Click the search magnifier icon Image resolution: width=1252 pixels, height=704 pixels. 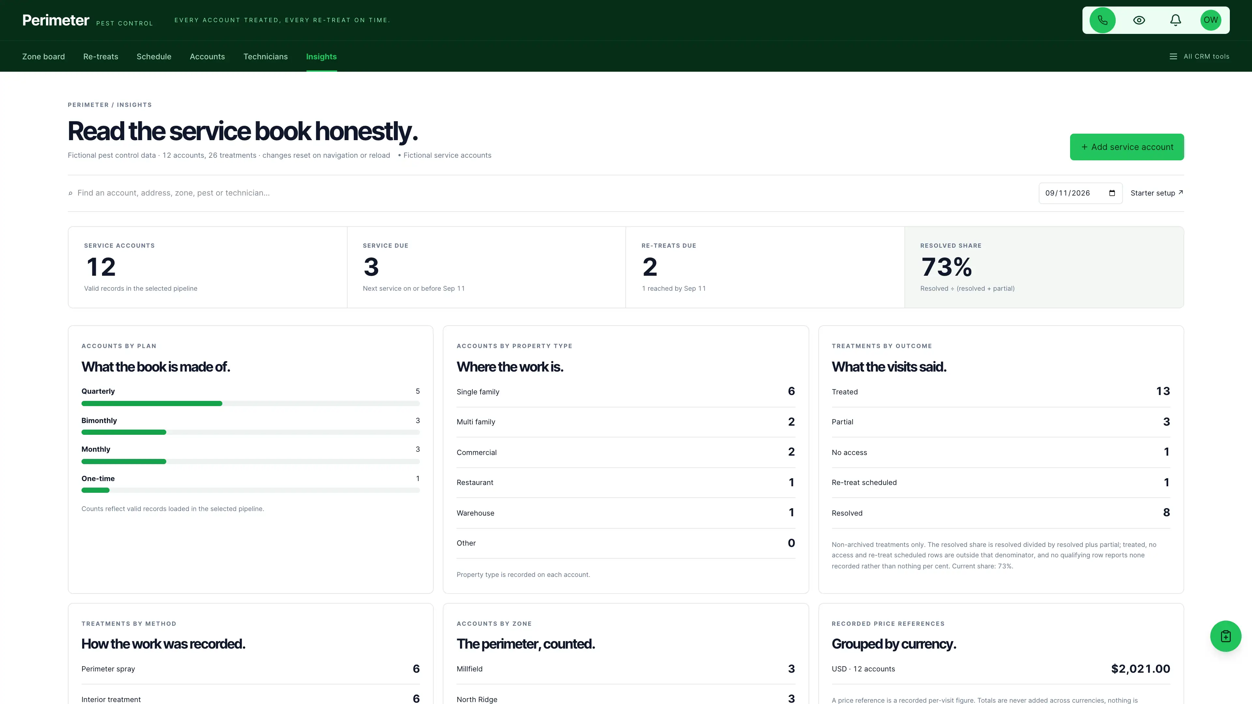[x=70, y=193]
